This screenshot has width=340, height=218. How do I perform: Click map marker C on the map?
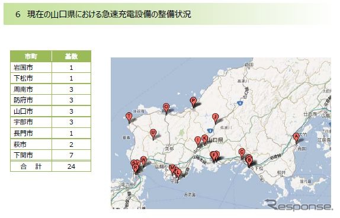242,153
